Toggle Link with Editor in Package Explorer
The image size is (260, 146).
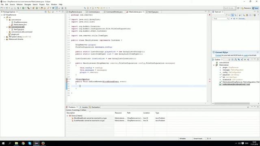click(x=49, y=12)
